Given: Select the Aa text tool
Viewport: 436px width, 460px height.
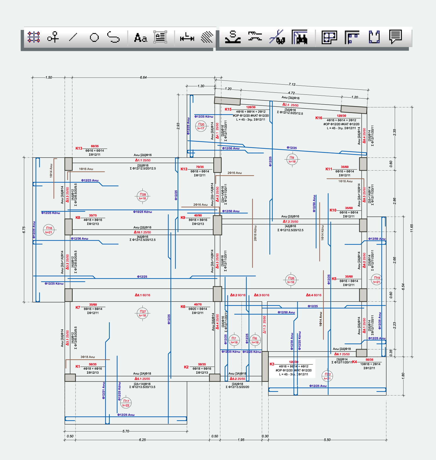Looking at the screenshot, I should [x=140, y=37].
